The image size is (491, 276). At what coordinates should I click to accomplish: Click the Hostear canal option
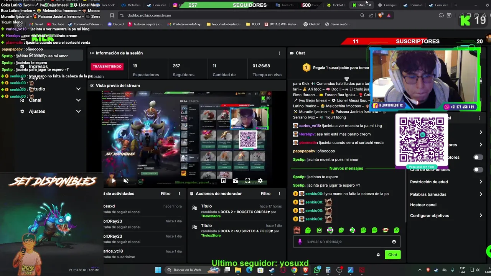423,205
